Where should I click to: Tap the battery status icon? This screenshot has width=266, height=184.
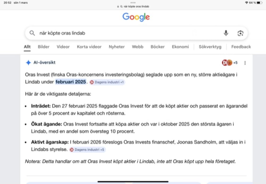point(259,3)
